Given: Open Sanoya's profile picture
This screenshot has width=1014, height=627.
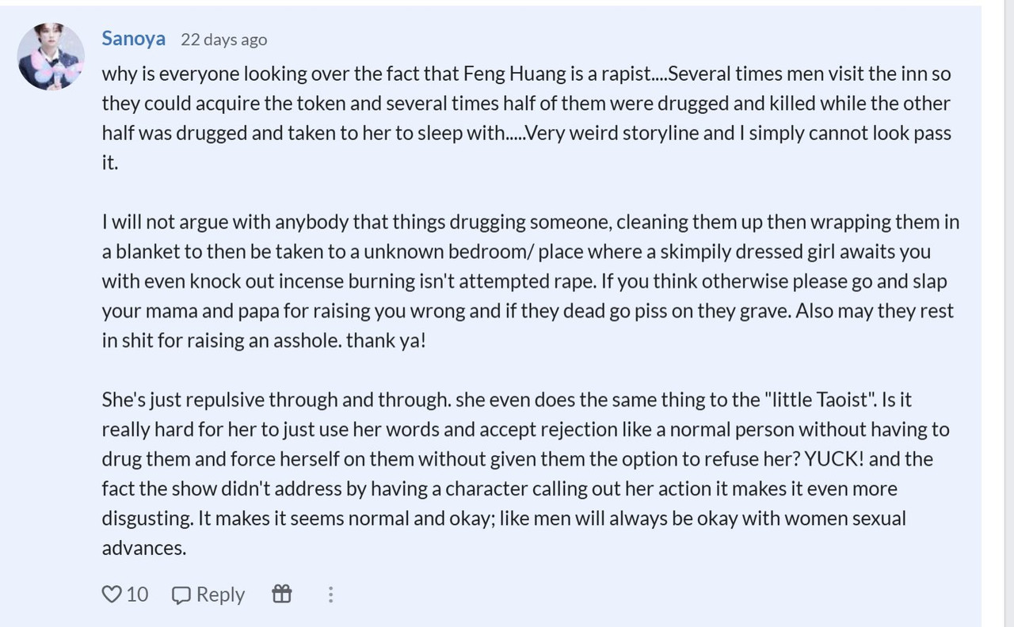Looking at the screenshot, I should click(51, 57).
